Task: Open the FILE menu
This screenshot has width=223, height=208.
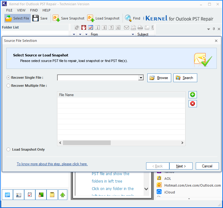Action: click(x=9, y=10)
